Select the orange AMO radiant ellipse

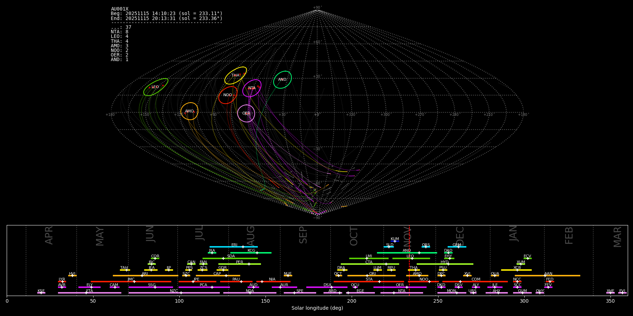(189, 111)
